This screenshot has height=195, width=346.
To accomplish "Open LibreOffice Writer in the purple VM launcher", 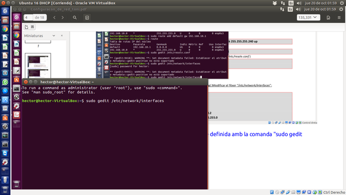I will 17,44.
